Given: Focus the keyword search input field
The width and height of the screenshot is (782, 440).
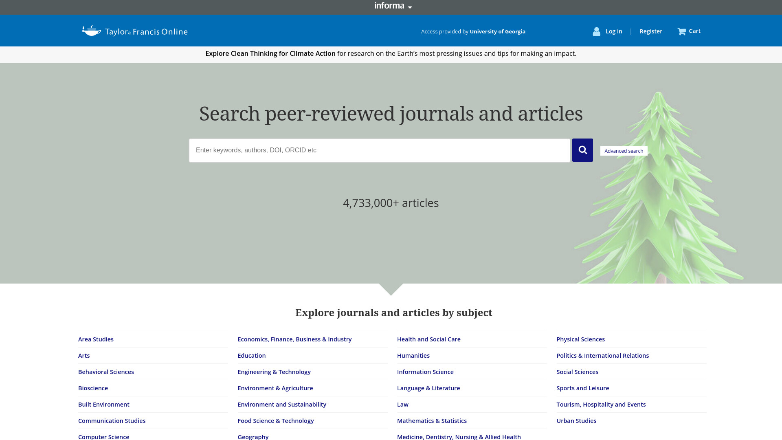Looking at the screenshot, I should (x=379, y=150).
